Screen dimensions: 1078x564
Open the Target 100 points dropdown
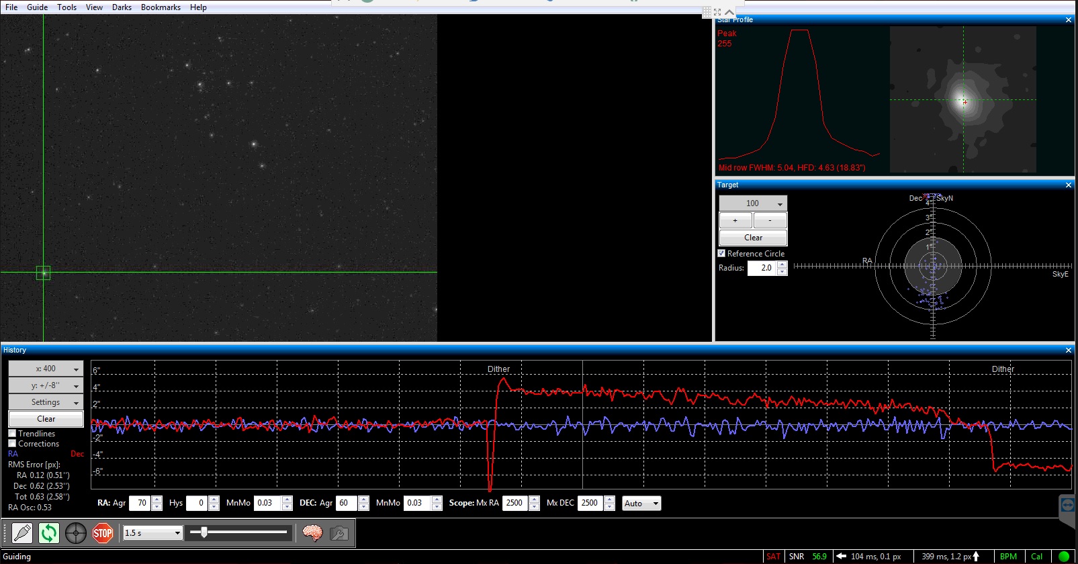(x=753, y=203)
